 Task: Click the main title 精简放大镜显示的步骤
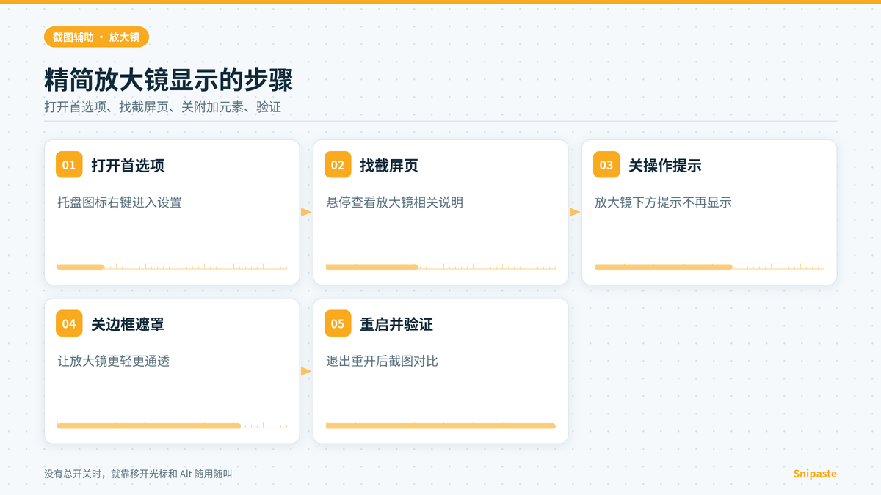click(x=169, y=80)
